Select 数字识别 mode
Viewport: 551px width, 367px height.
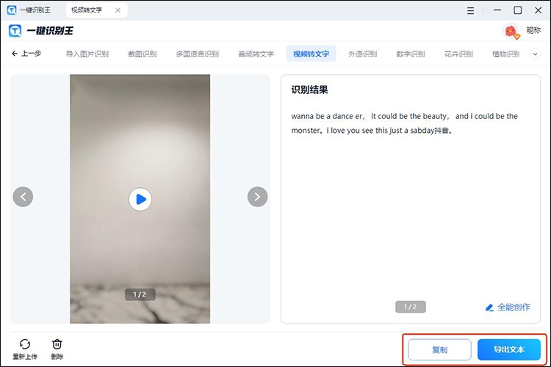(x=411, y=54)
